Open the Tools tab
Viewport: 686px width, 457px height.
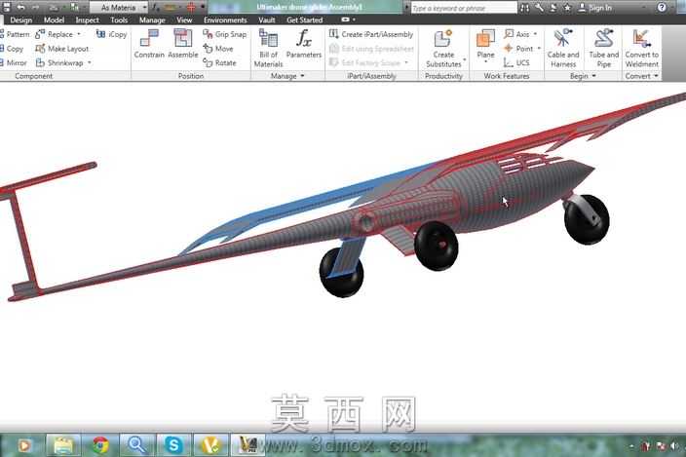pos(119,20)
